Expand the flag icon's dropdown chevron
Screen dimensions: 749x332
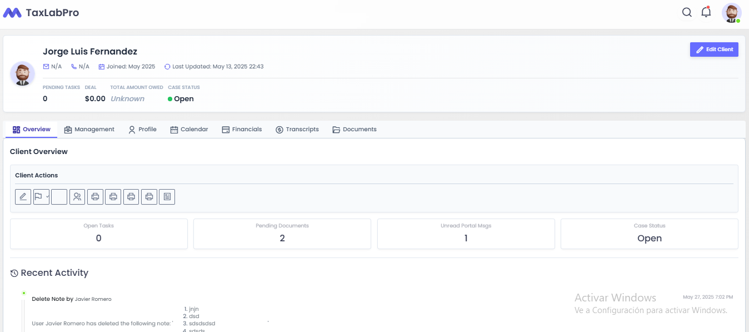(47, 196)
